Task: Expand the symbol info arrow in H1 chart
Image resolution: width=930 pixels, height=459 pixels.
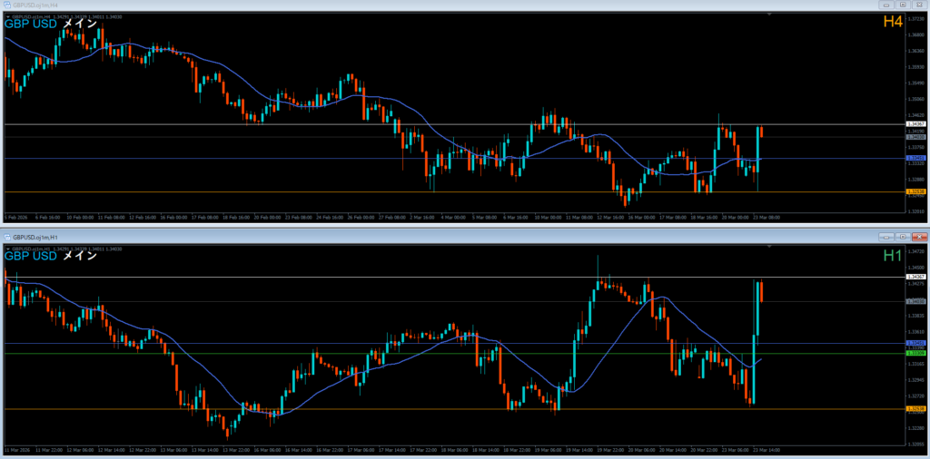Action: (x=8, y=248)
